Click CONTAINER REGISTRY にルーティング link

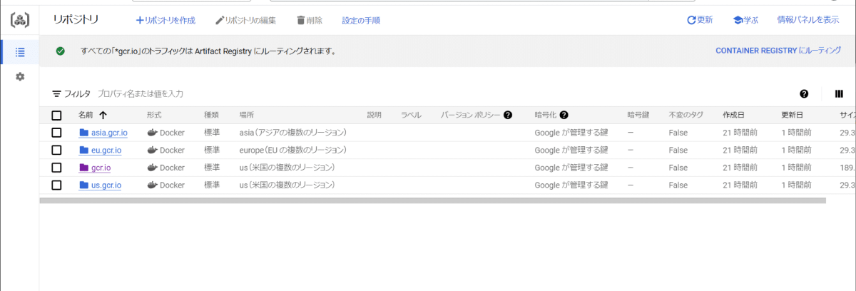[x=778, y=51]
